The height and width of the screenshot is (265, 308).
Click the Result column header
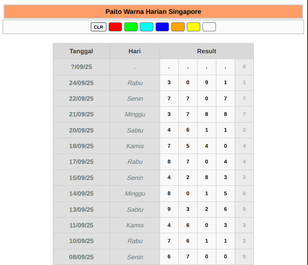pyautogui.click(x=207, y=51)
